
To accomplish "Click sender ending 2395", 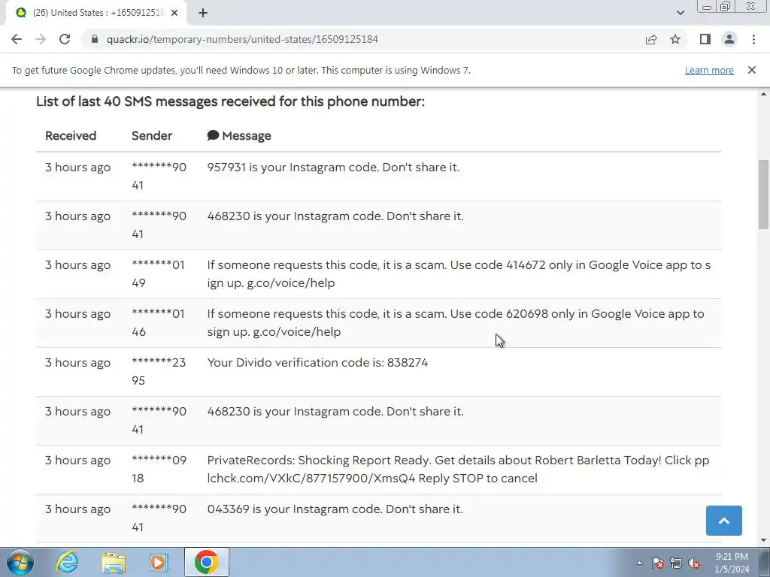I will click(159, 371).
